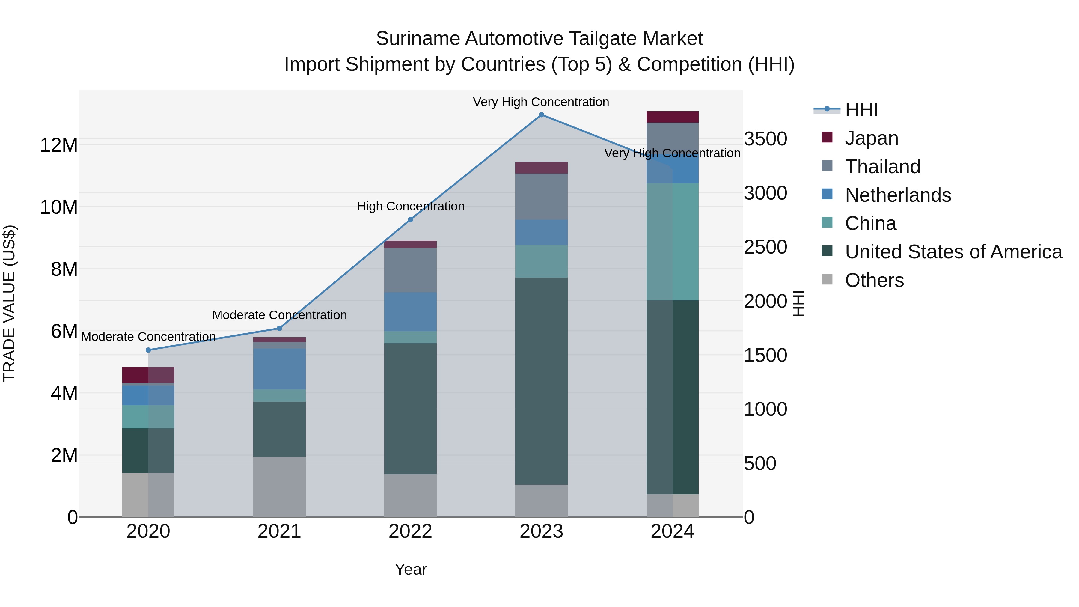Click 'Moderate Concentration' annotation above 2020
The width and height of the screenshot is (1079, 607).
click(148, 337)
